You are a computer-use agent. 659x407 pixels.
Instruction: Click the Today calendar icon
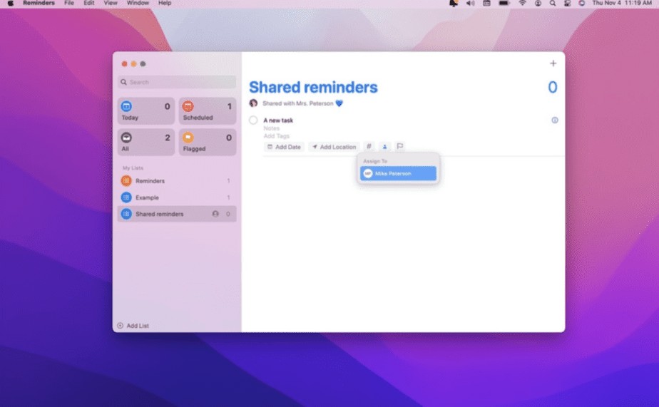[x=126, y=106]
